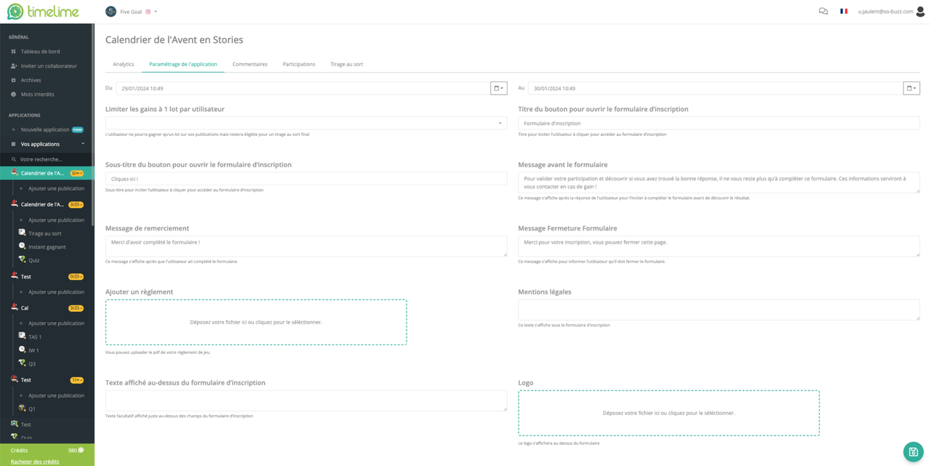Click Inviter un collaborateur

49,65
